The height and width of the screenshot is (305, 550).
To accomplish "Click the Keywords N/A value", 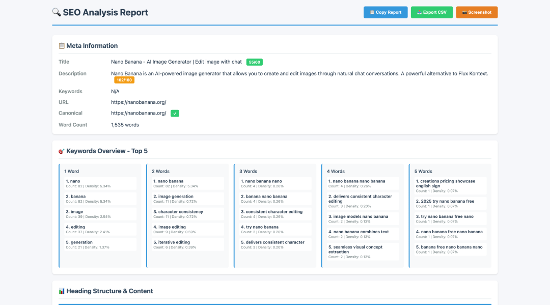I will click(115, 91).
